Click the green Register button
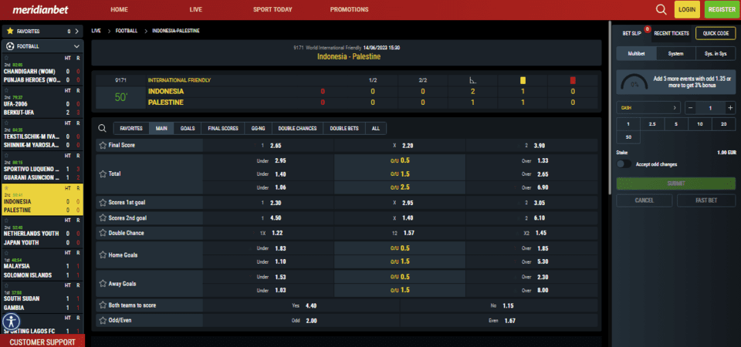Image resolution: width=741 pixels, height=347 pixels. click(x=722, y=9)
